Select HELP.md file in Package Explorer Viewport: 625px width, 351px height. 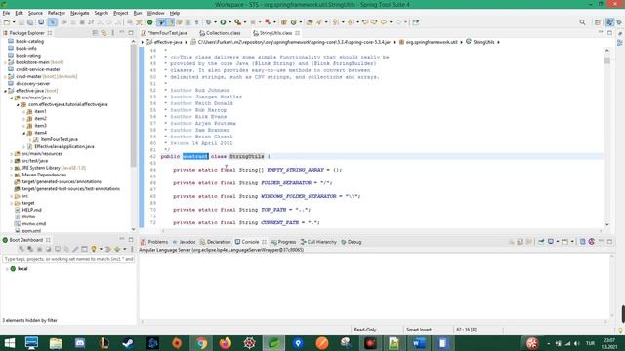(x=31, y=210)
